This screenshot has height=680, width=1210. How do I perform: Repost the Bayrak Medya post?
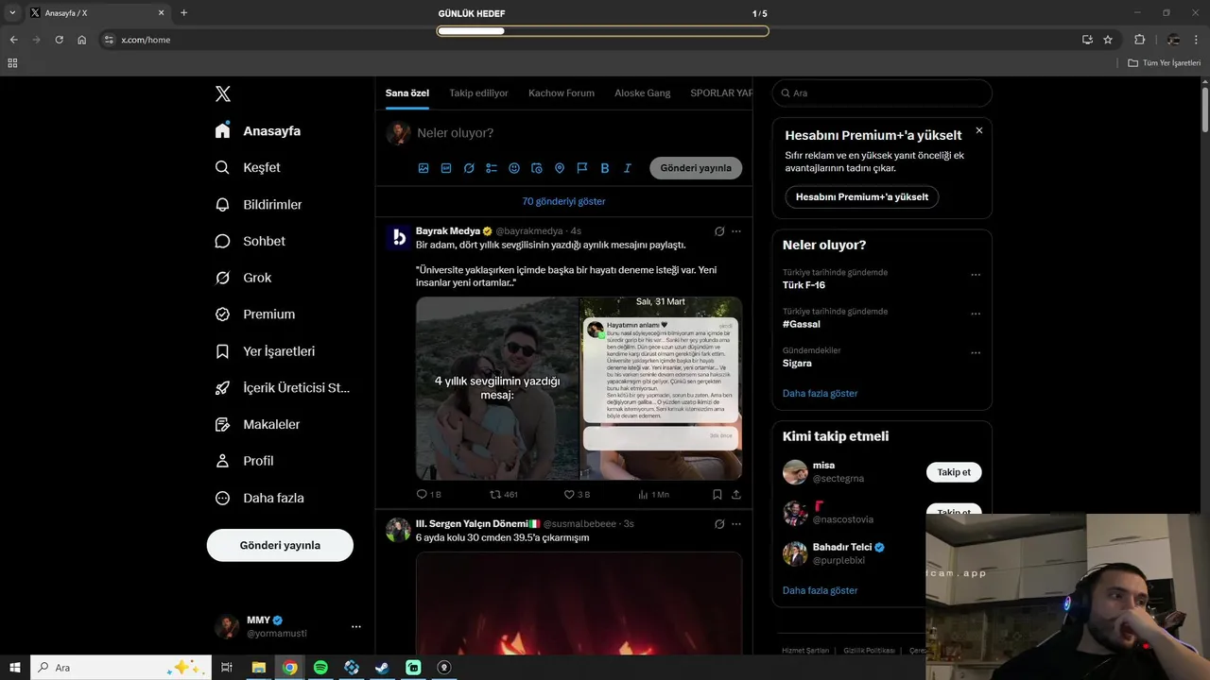504,494
